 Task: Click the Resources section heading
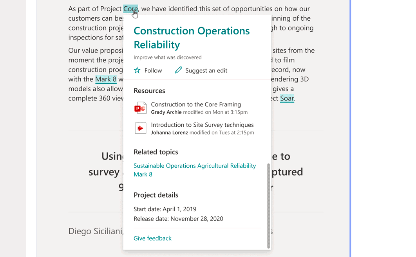[149, 91]
